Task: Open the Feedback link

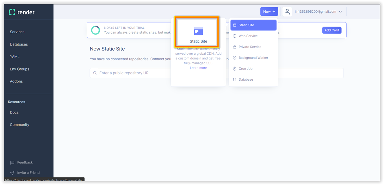Action: (x=25, y=162)
